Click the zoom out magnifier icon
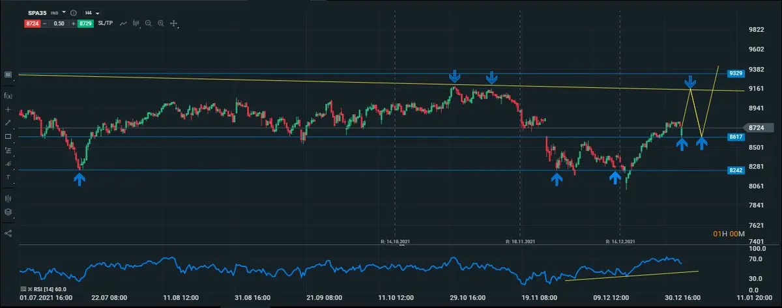Image resolution: width=782 pixels, height=308 pixels. tap(149, 23)
